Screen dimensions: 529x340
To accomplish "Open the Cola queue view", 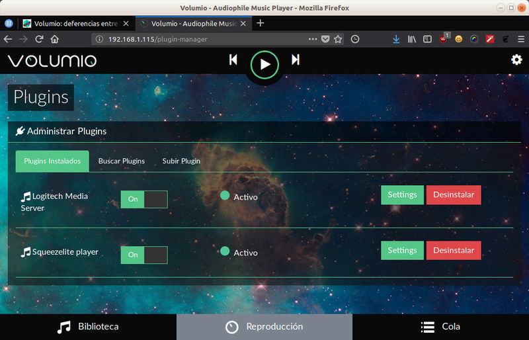I will tap(440, 327).
